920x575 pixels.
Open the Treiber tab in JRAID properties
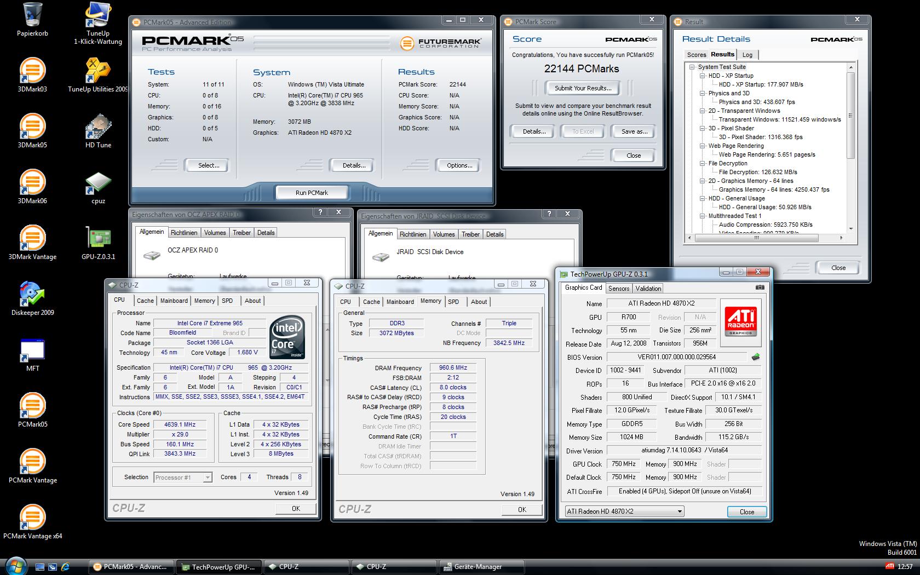pyautogui.click(x=470, y=234)
